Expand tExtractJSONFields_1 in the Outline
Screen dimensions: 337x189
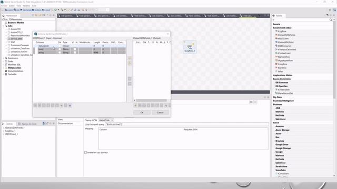pyautogui.click(x=4, y=128)
